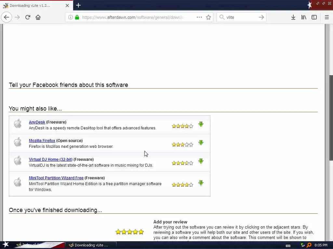The height and width of the screenshot is (249, 333).
Task: Open the page actions three-dot menu
Action: pos(199,17)
